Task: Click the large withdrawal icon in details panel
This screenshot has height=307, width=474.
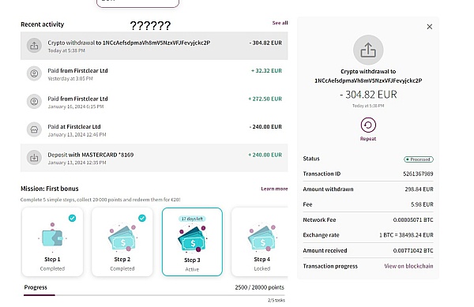Action: pos(368,50)
